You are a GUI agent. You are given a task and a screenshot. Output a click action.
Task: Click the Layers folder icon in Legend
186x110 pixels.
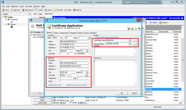[6, 17]
